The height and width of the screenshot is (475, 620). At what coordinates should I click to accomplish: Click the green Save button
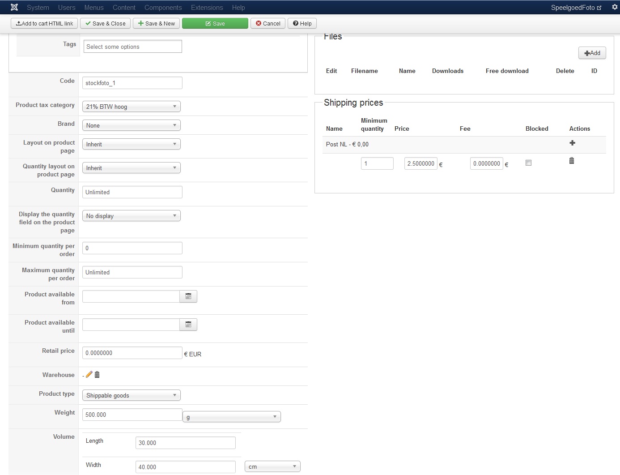[215, 23]
